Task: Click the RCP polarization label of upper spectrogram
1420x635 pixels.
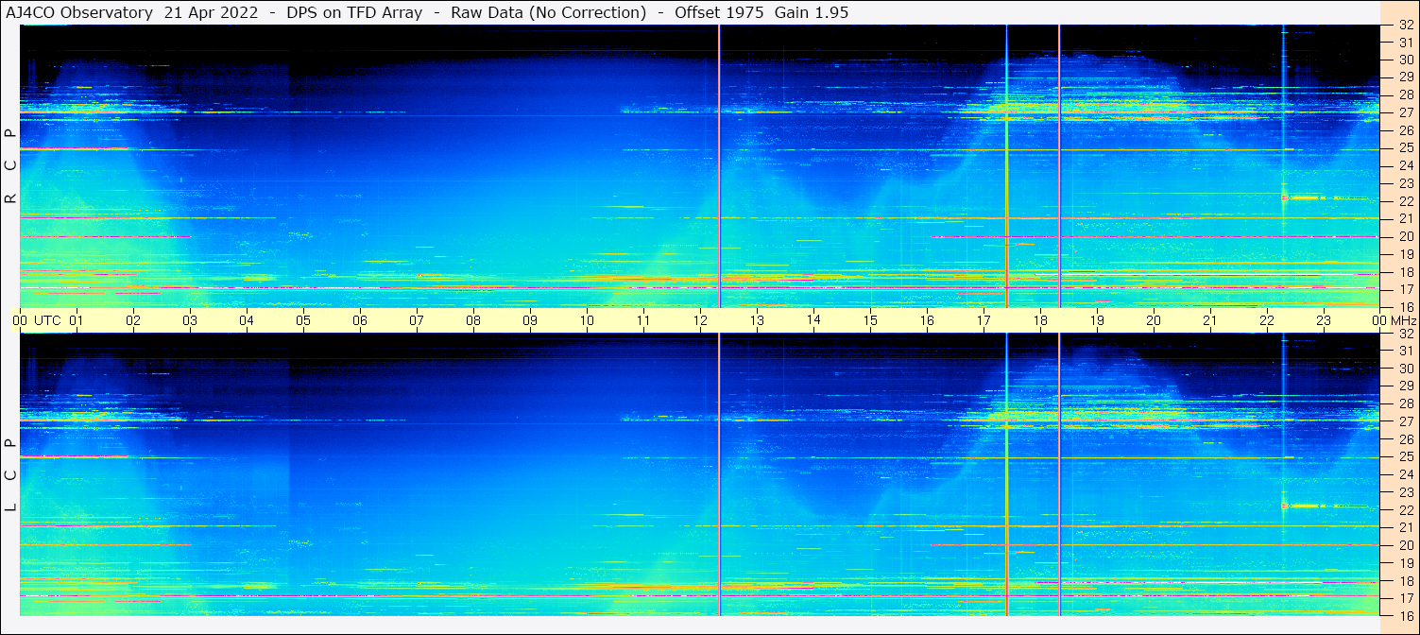Action: 10,166
